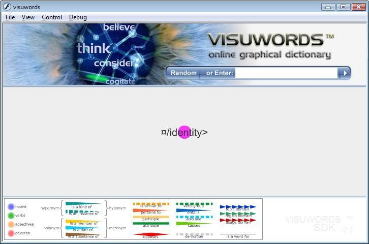
Task: Click the 'also see' dashed legend line
Action: click(194, 217)
